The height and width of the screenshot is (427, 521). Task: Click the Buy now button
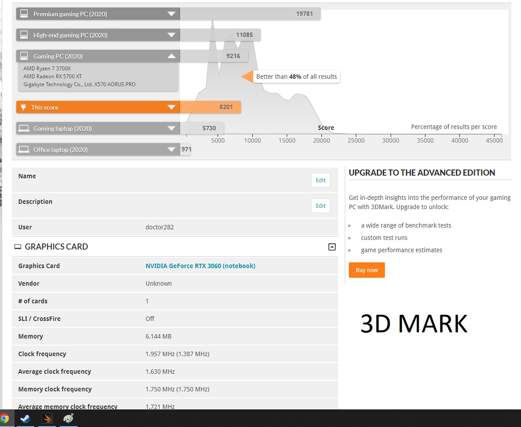[x=367, y=270]
